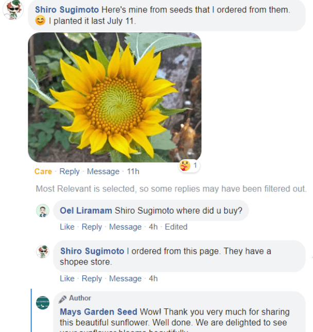
Task: Open Oel Liramam's profile name link
Action: [x=86, y=210]
